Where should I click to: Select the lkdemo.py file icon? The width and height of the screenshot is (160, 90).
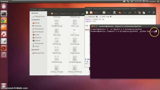point(57,49)
